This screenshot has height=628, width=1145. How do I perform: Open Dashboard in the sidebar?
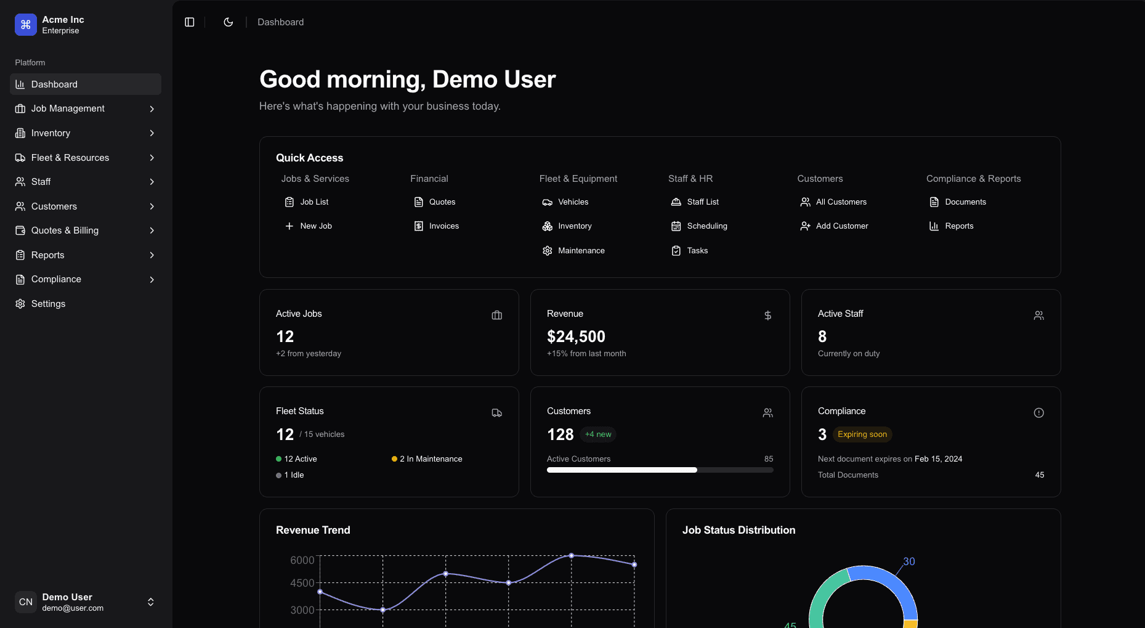pos(86,84)
